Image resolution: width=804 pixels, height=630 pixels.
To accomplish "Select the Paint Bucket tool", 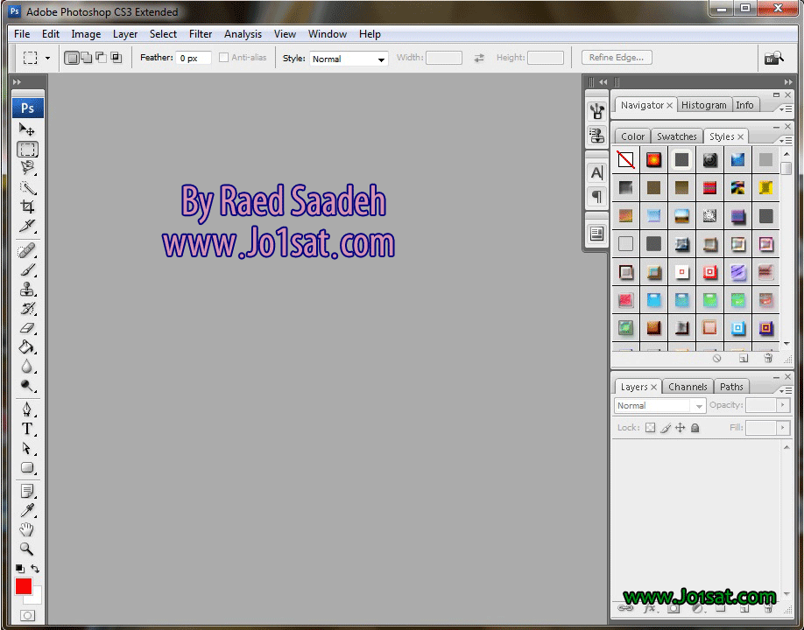I will tap(27, 347).
